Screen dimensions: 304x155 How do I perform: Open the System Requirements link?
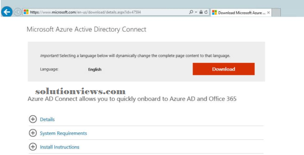click(x=64, y=133)
